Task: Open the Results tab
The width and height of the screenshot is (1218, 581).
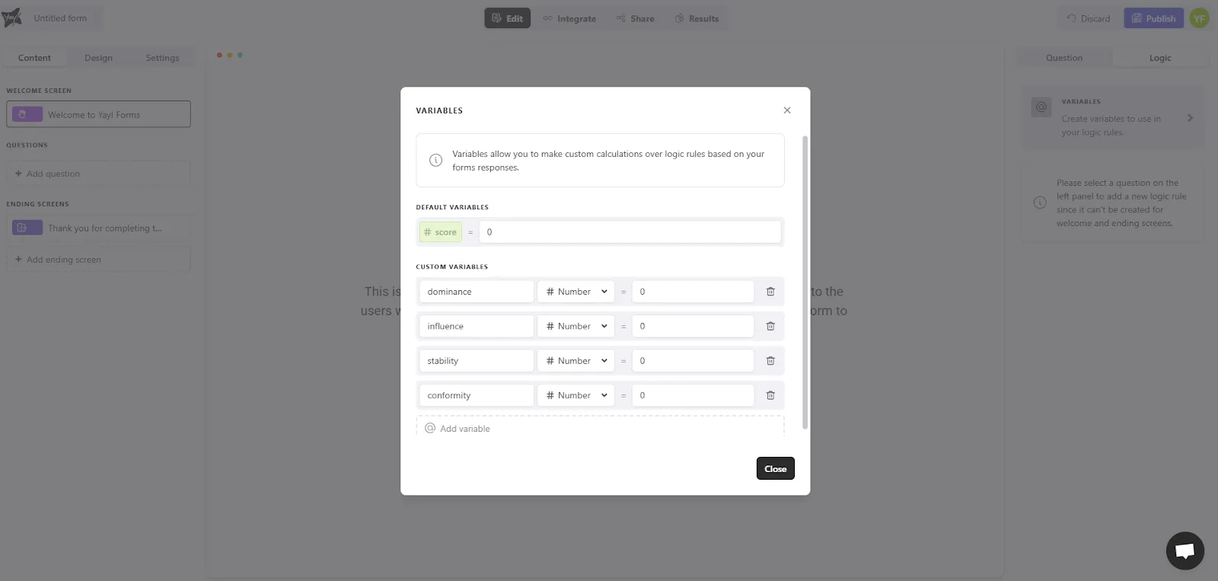Action: [x=697, y=18]
